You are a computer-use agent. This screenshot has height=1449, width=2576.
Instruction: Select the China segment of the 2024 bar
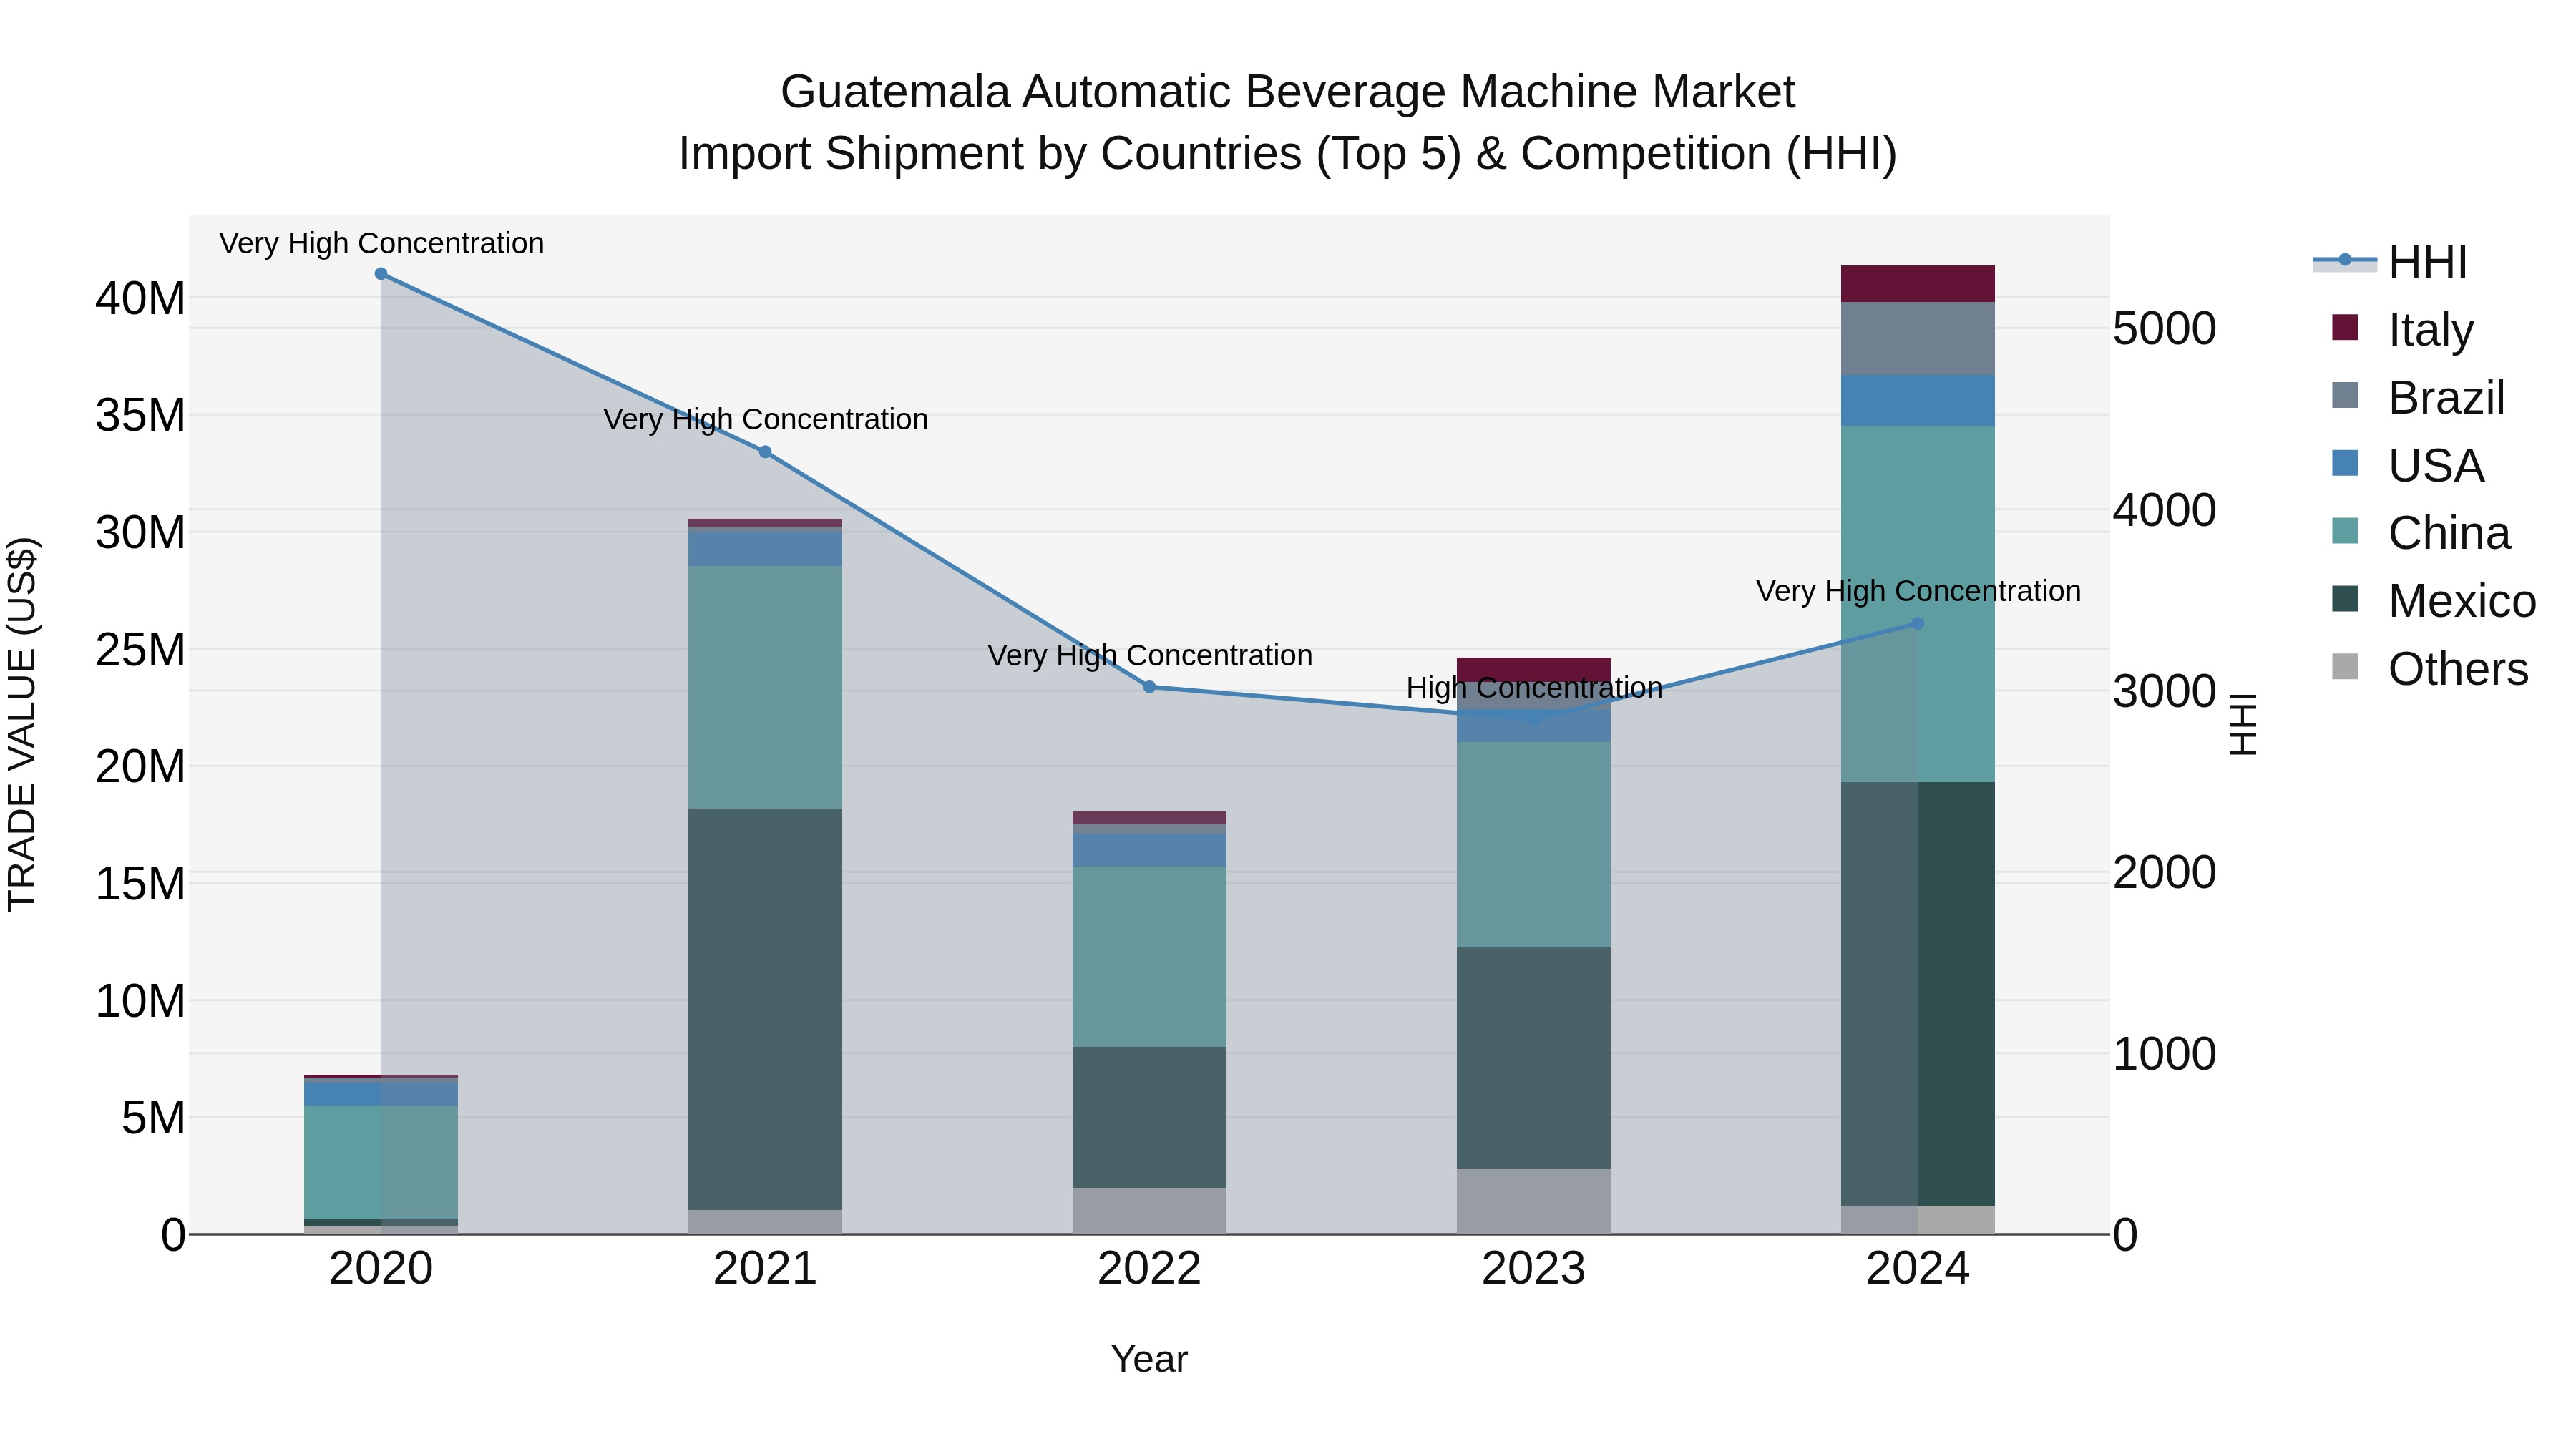coord(1918,604)
